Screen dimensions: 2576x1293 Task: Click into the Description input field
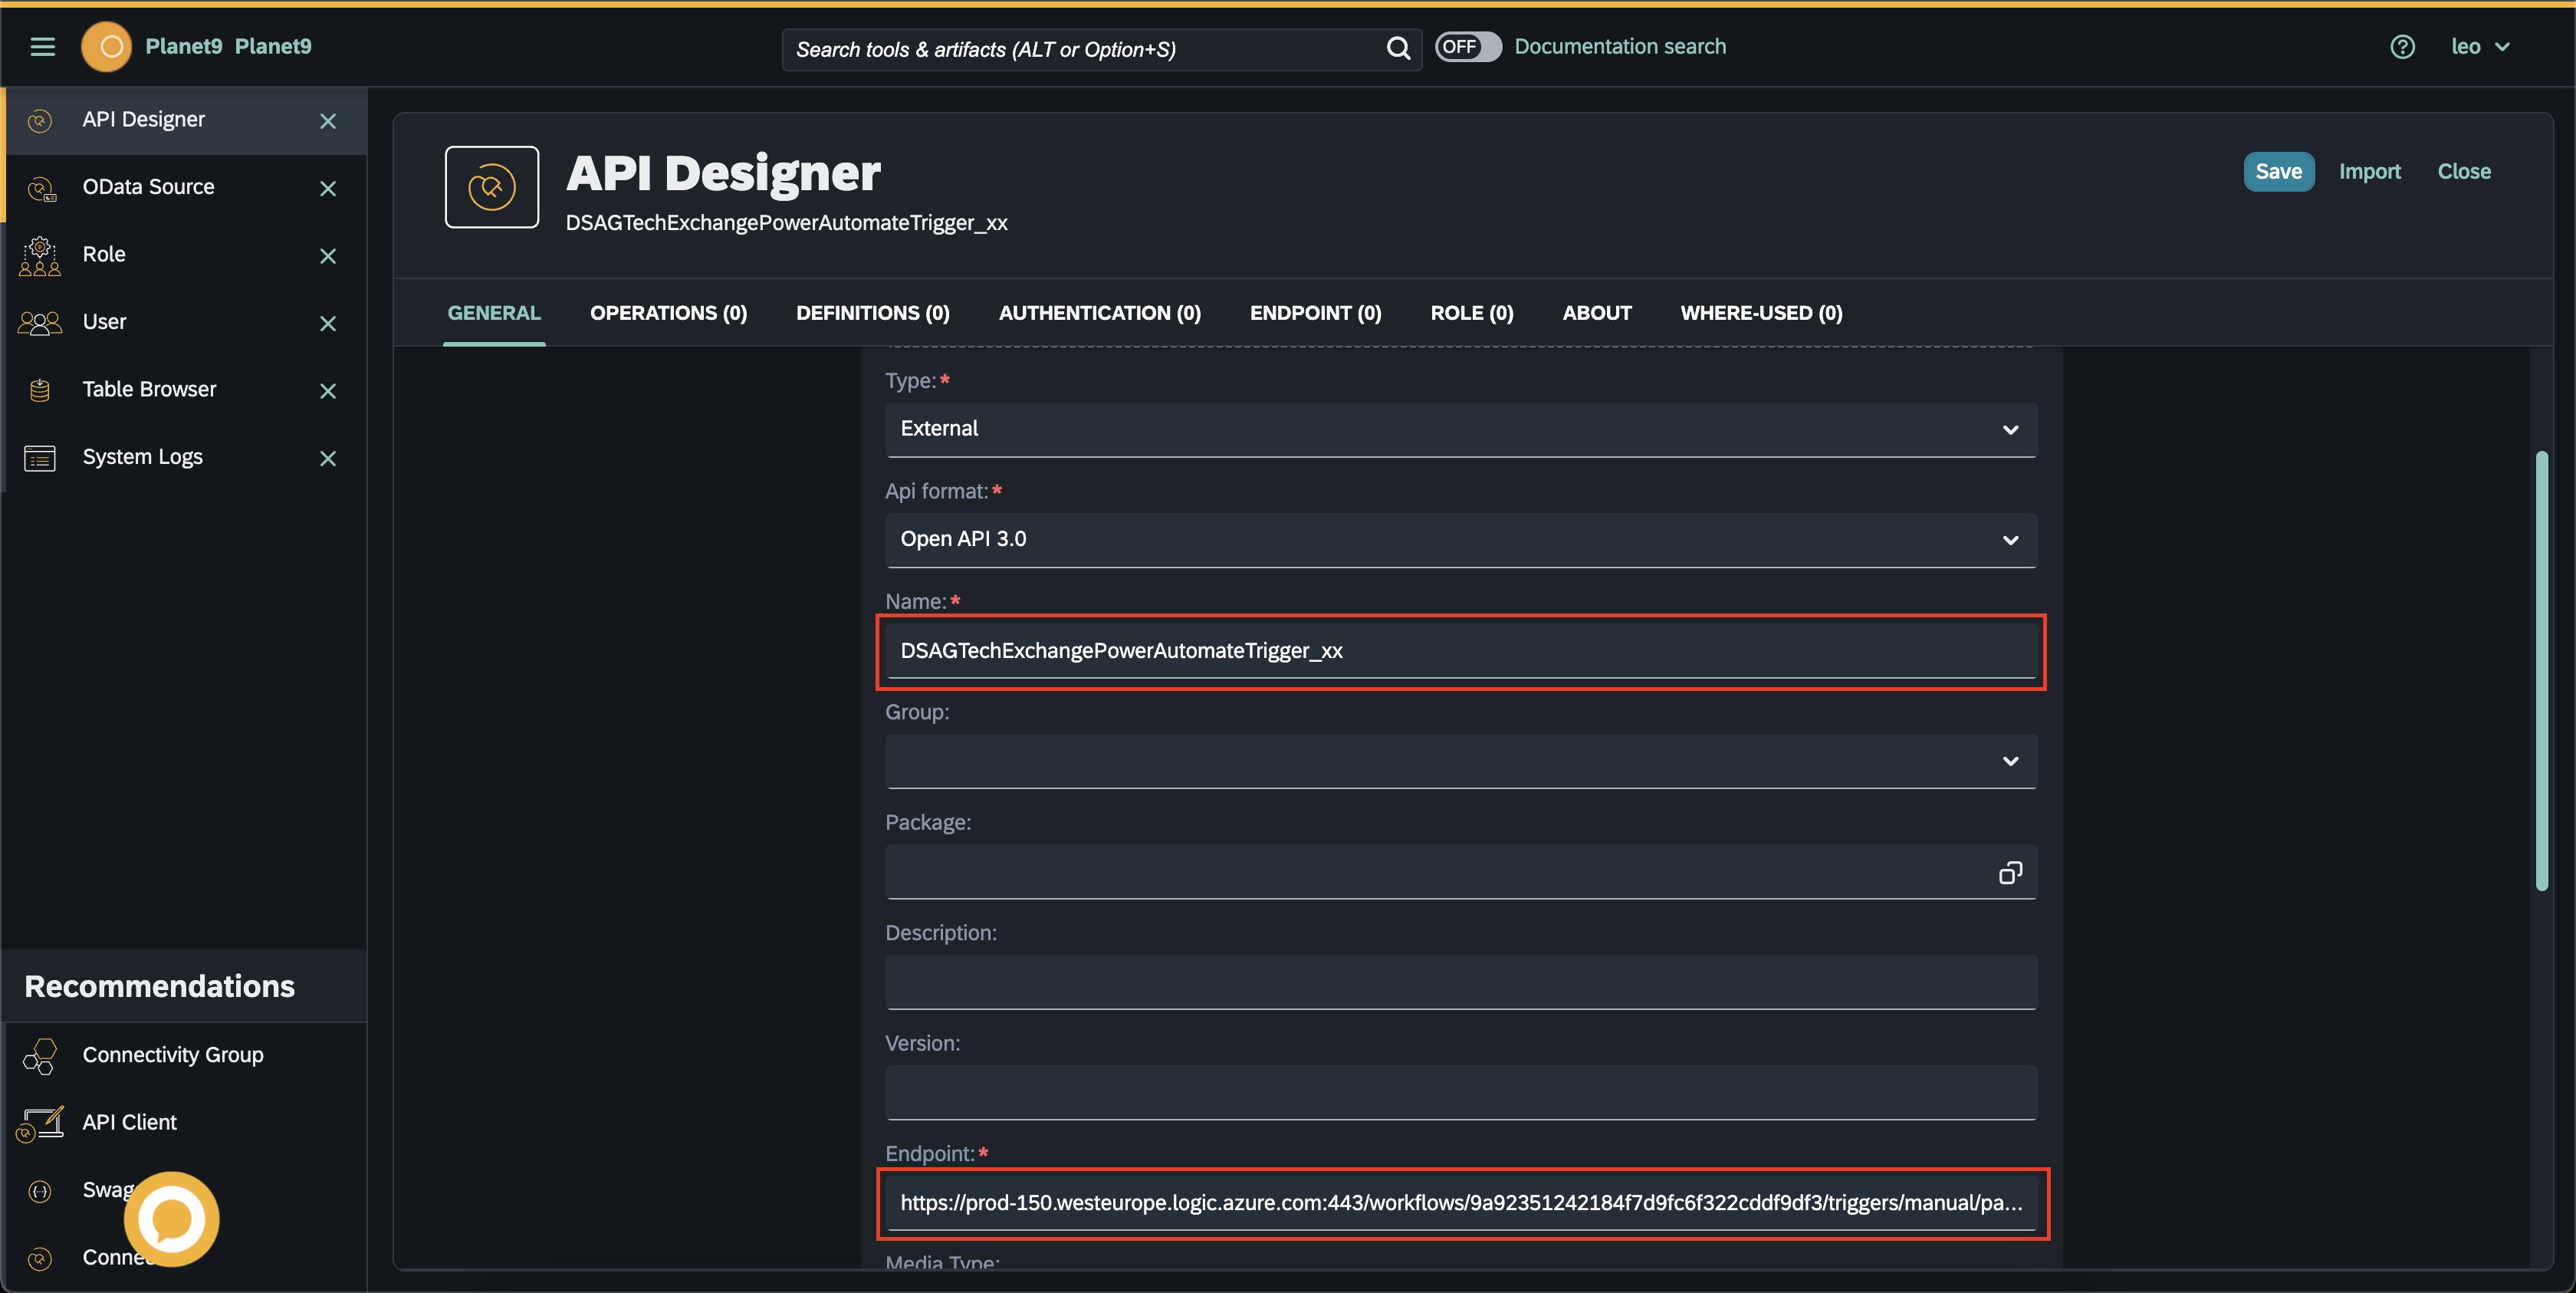1460,982
